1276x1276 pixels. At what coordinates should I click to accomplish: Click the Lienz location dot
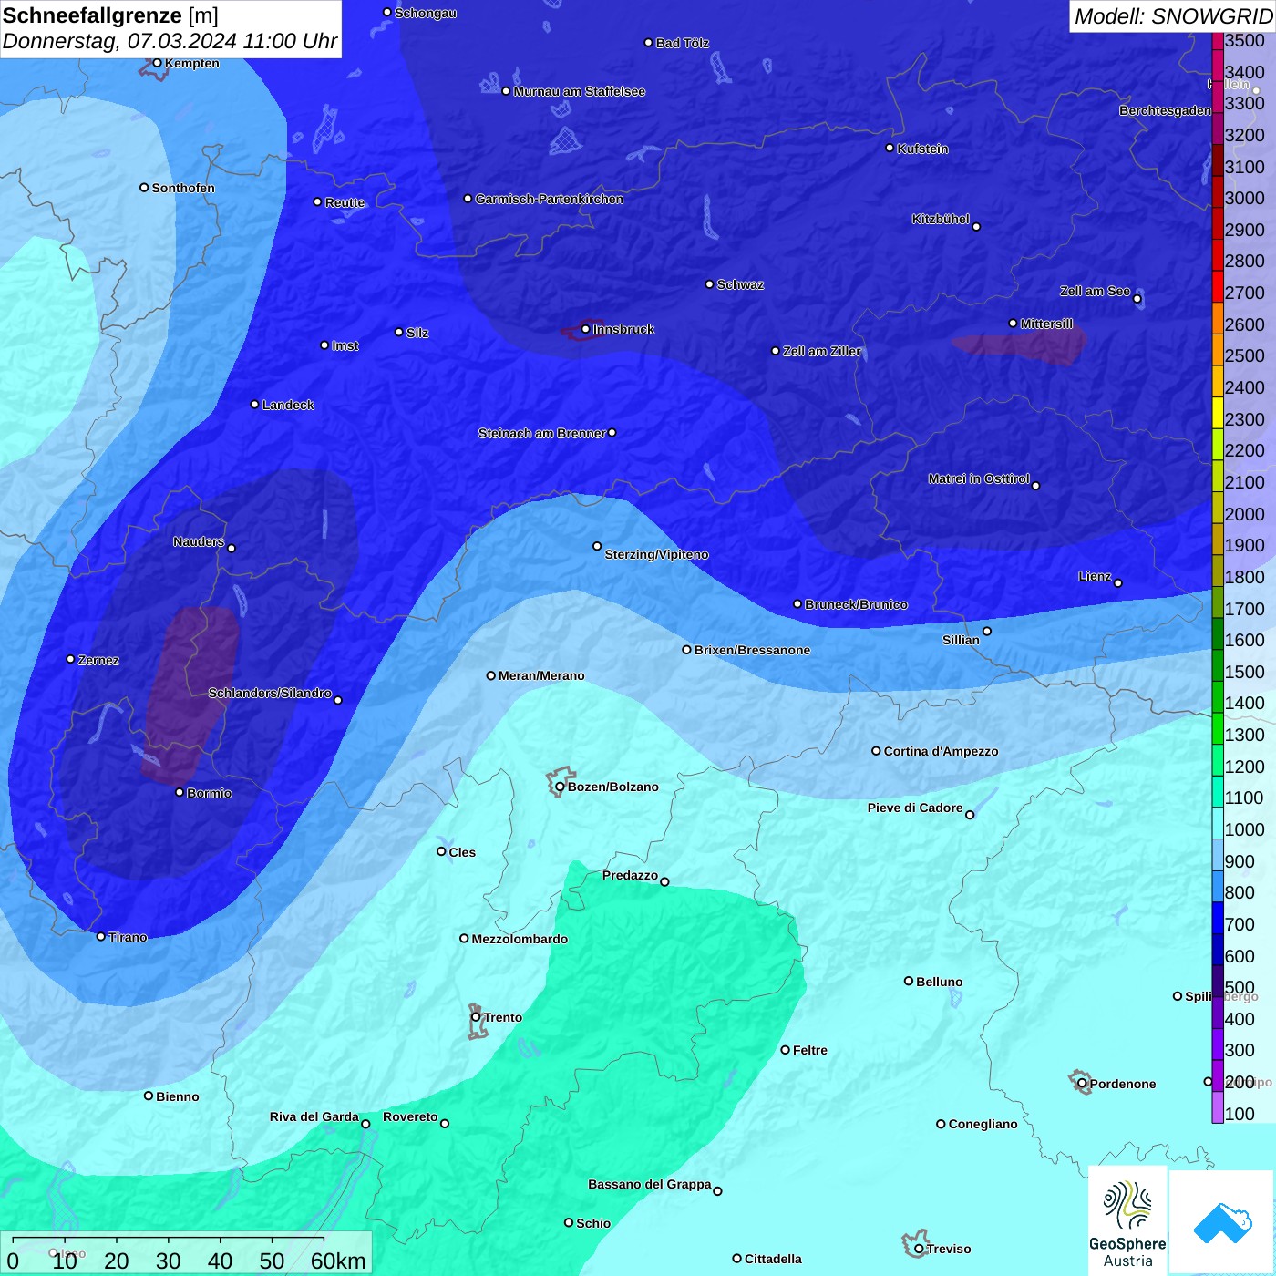pos(1118,583)
